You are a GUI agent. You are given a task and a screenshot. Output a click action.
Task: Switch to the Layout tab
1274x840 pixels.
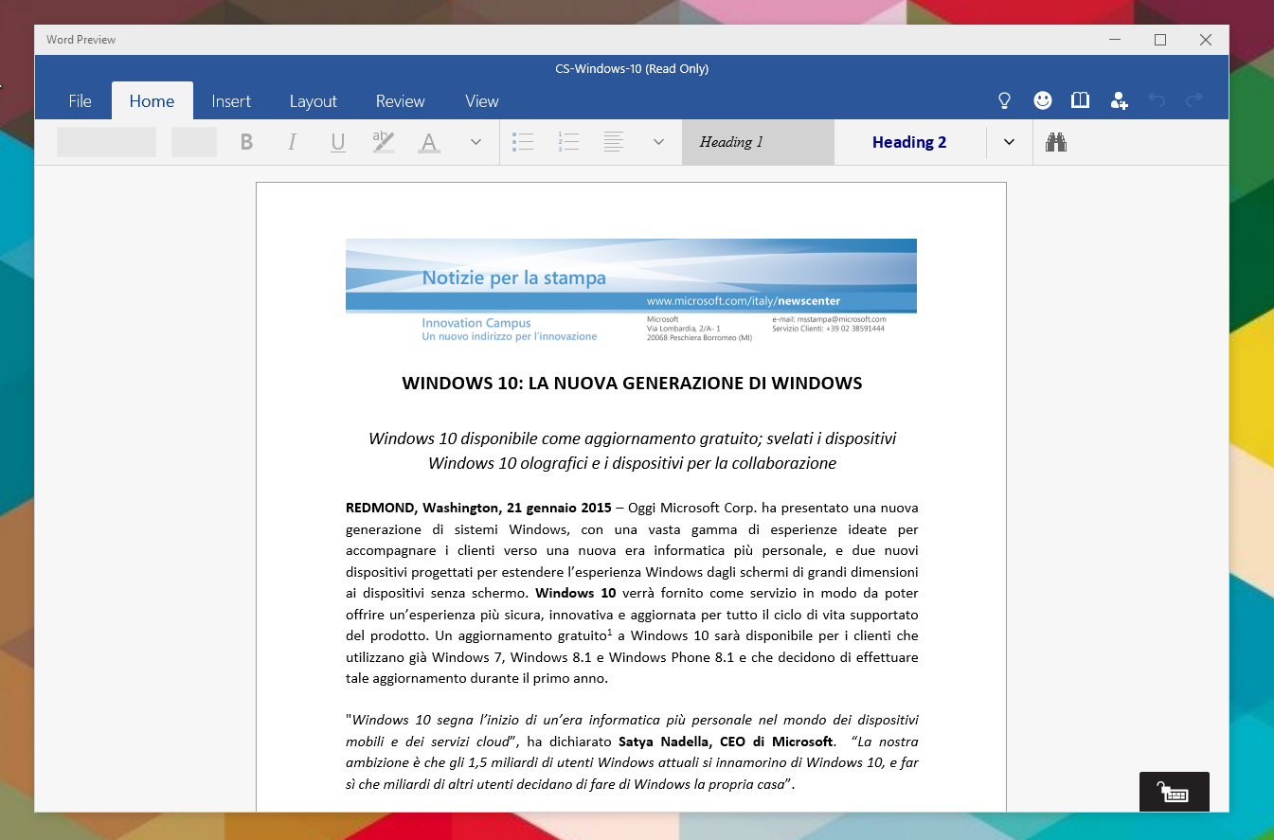[314, 101]
